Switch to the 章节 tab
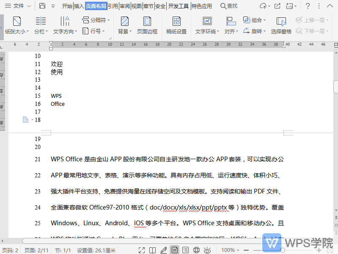This screenshot has width=338, height=254. coord(148,6)
